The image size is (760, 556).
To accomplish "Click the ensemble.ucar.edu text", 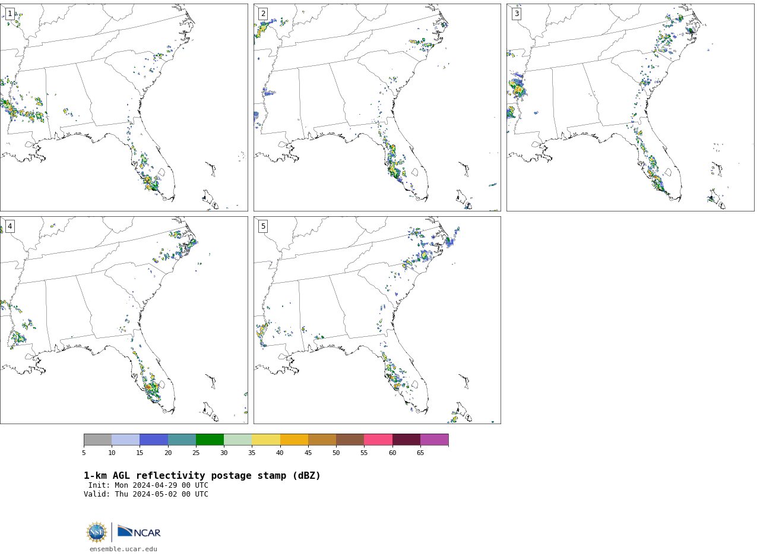I will (x=123, y=549).
